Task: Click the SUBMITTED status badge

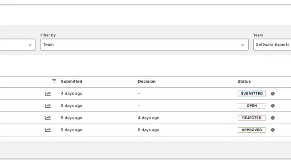Action: click(x=251, y=94)
